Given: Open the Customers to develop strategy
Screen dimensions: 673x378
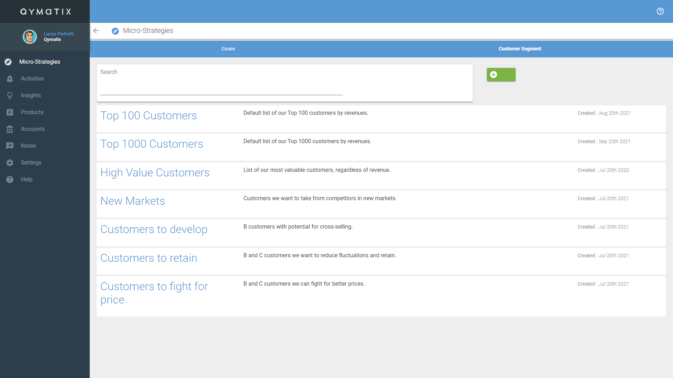Looking at the screenshot, I should (154, 229).
